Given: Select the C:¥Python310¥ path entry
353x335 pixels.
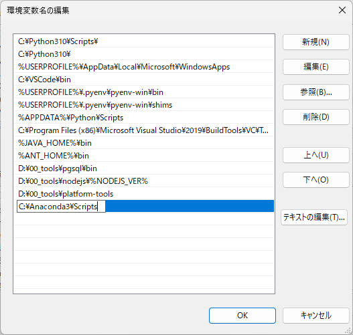Looking at the screenshot, I should tap(144, 54).
